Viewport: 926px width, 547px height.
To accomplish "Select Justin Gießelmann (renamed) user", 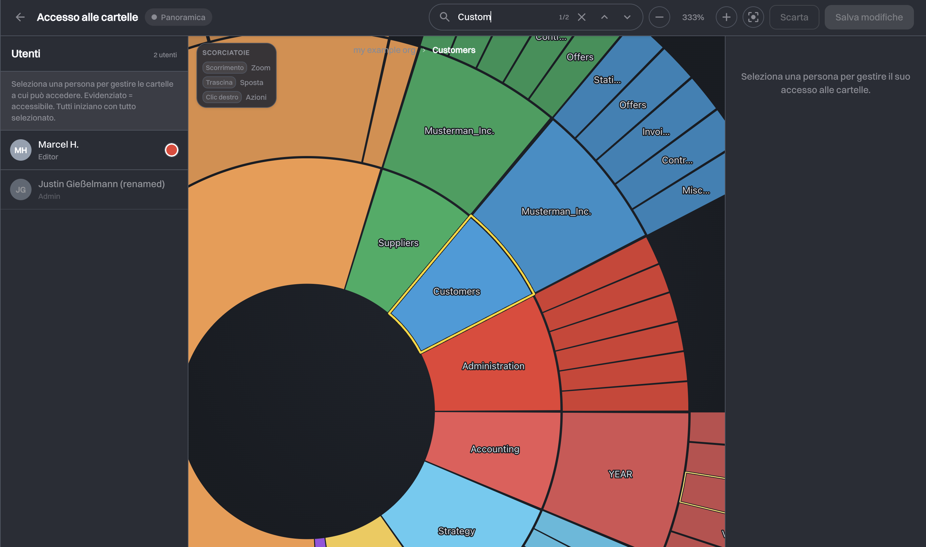I will click(x=94, y=189).
